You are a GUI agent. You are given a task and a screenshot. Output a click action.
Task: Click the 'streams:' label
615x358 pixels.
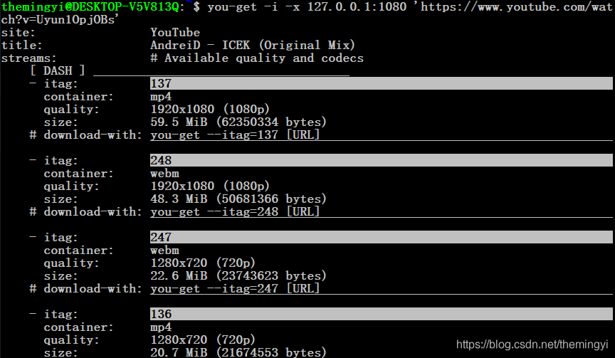pyautogui.click(x=28, y=58)
